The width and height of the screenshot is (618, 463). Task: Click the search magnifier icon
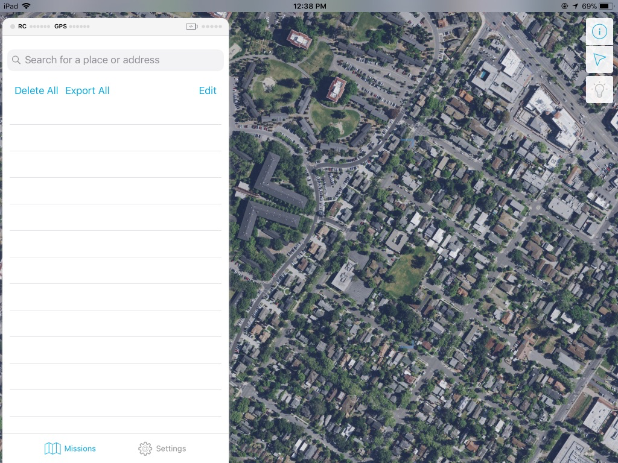tap(16, 60)
